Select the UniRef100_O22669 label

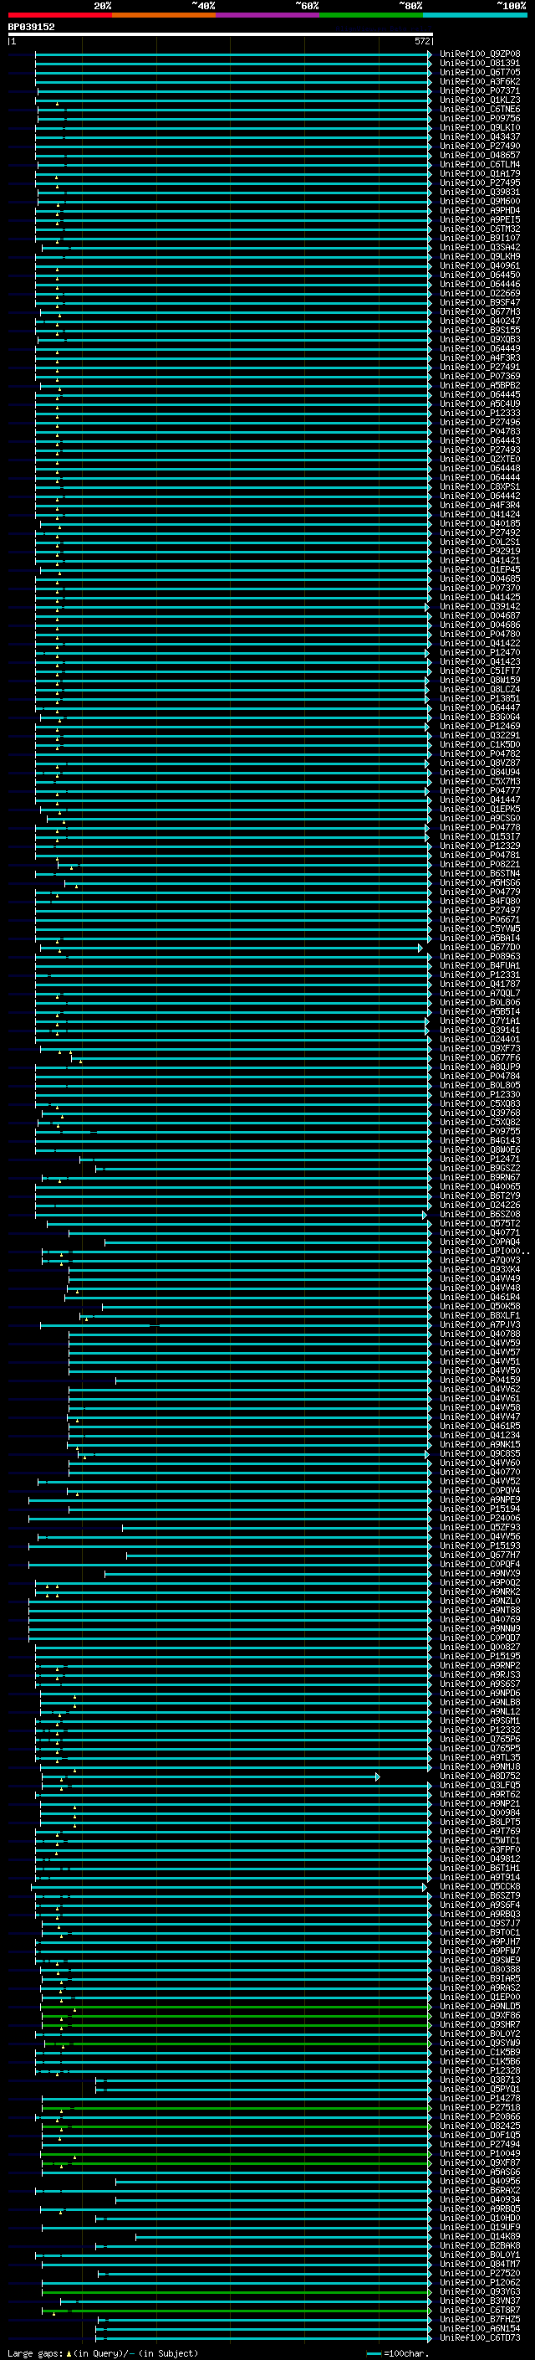(x=480, y=293)
